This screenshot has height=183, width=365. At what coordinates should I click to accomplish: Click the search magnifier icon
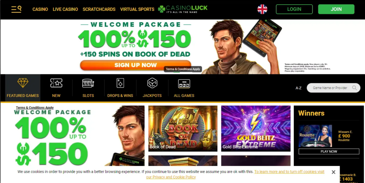point(354,88)
